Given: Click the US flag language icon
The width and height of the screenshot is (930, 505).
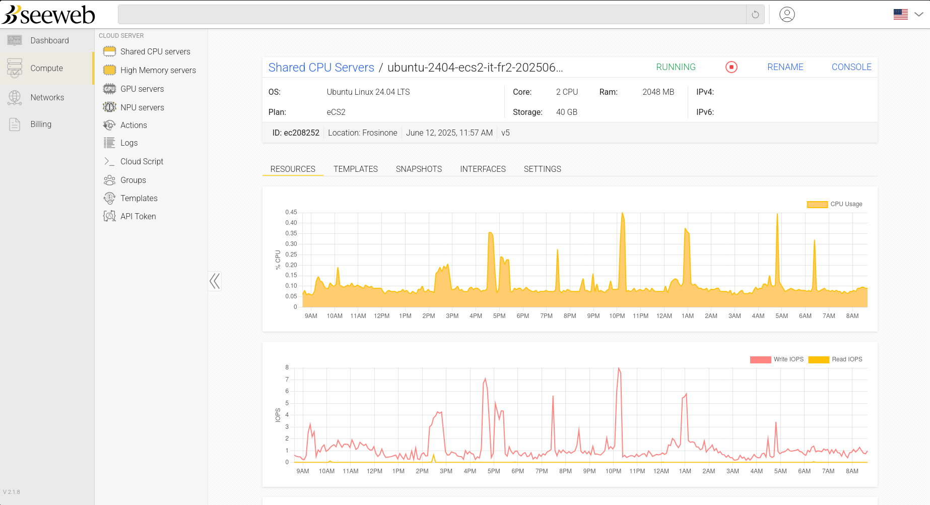Looking at the screenshot, I should point(901,14).
